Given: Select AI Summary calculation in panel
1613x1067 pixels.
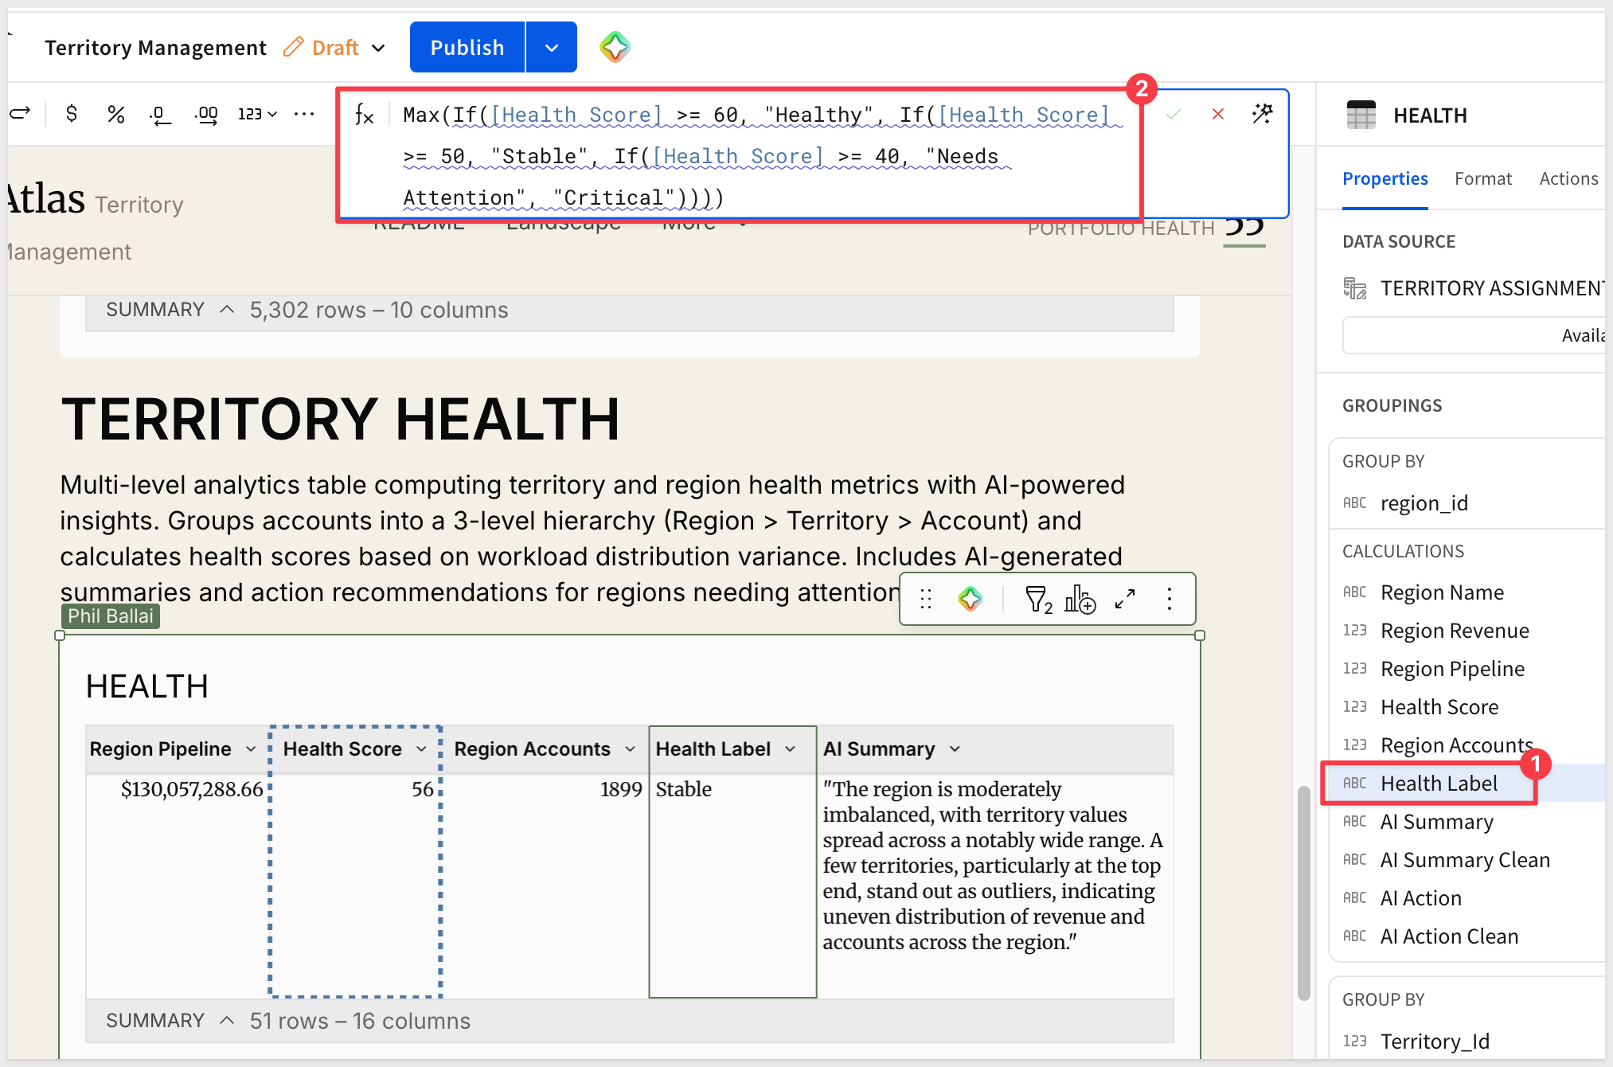Looking at the screenshot, I should (1436, 822).
